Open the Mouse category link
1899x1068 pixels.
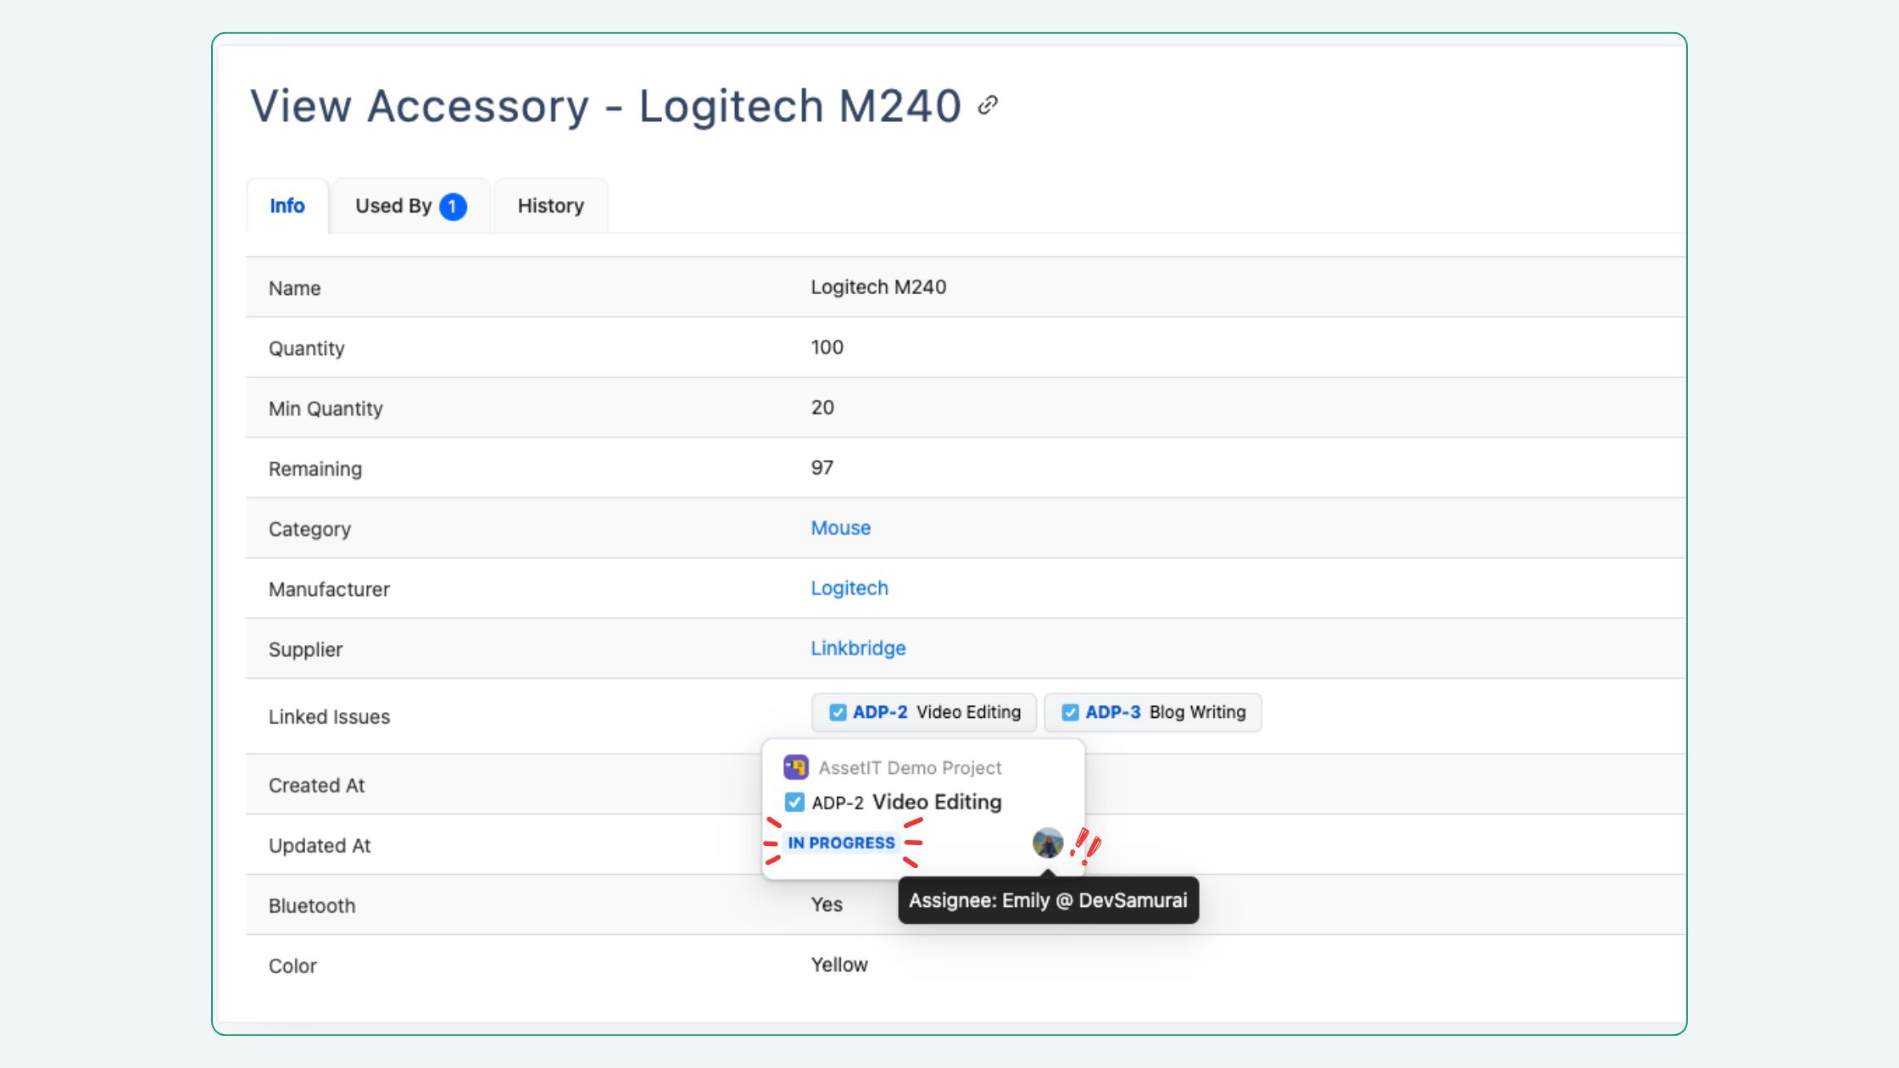coord(840,527)
